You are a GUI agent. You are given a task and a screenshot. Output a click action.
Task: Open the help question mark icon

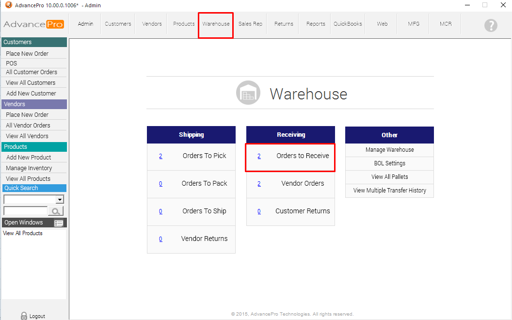pos(491,25)
